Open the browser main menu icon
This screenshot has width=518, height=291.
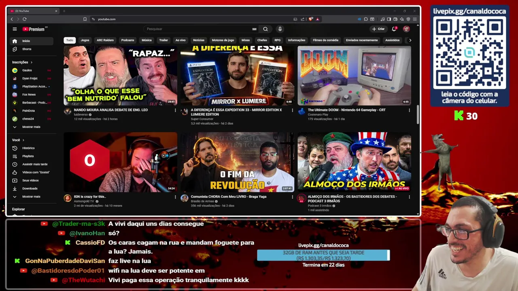pyautogui.click(x=415, y=19)
